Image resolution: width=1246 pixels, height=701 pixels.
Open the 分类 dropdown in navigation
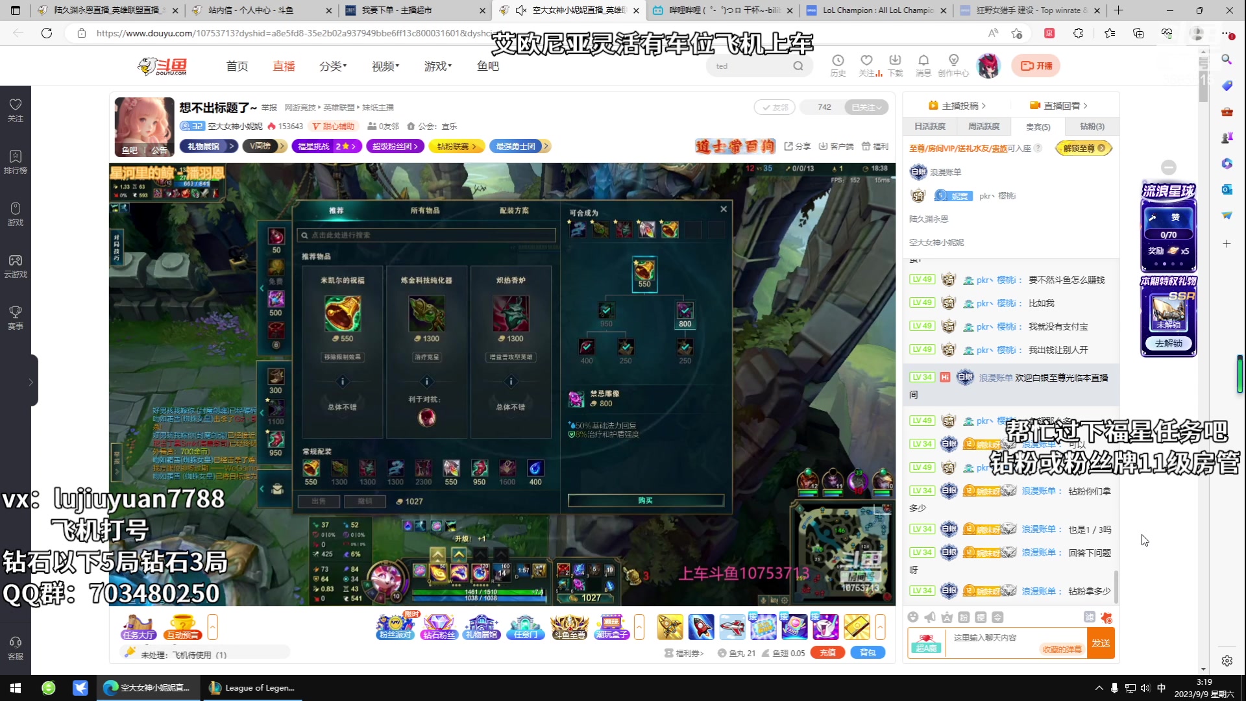tap(333, 66)
